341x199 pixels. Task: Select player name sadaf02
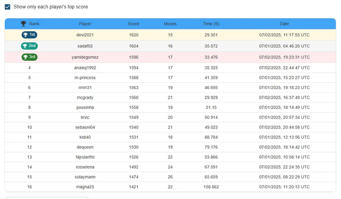point(85,46)
